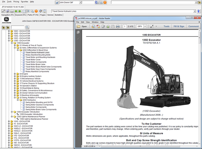Open the Favorites menu
This screenshot has width=202, height=149.
click(24, 2)
